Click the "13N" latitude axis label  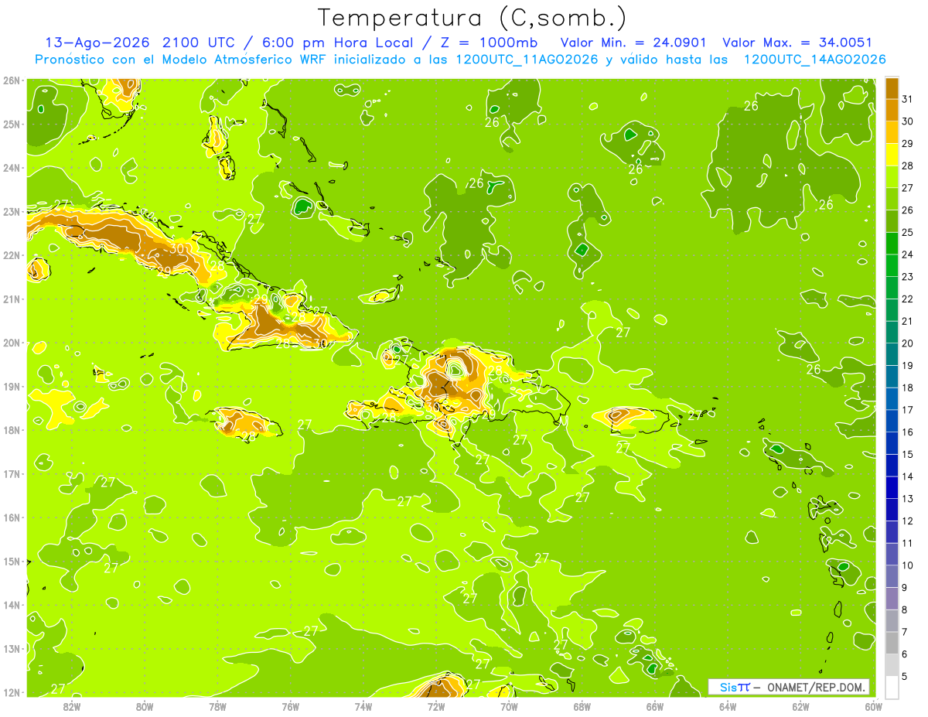(12, 648)
